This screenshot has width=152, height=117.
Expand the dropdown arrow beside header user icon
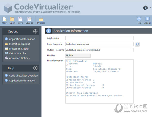pyautogui.click(x=150, y=8)
